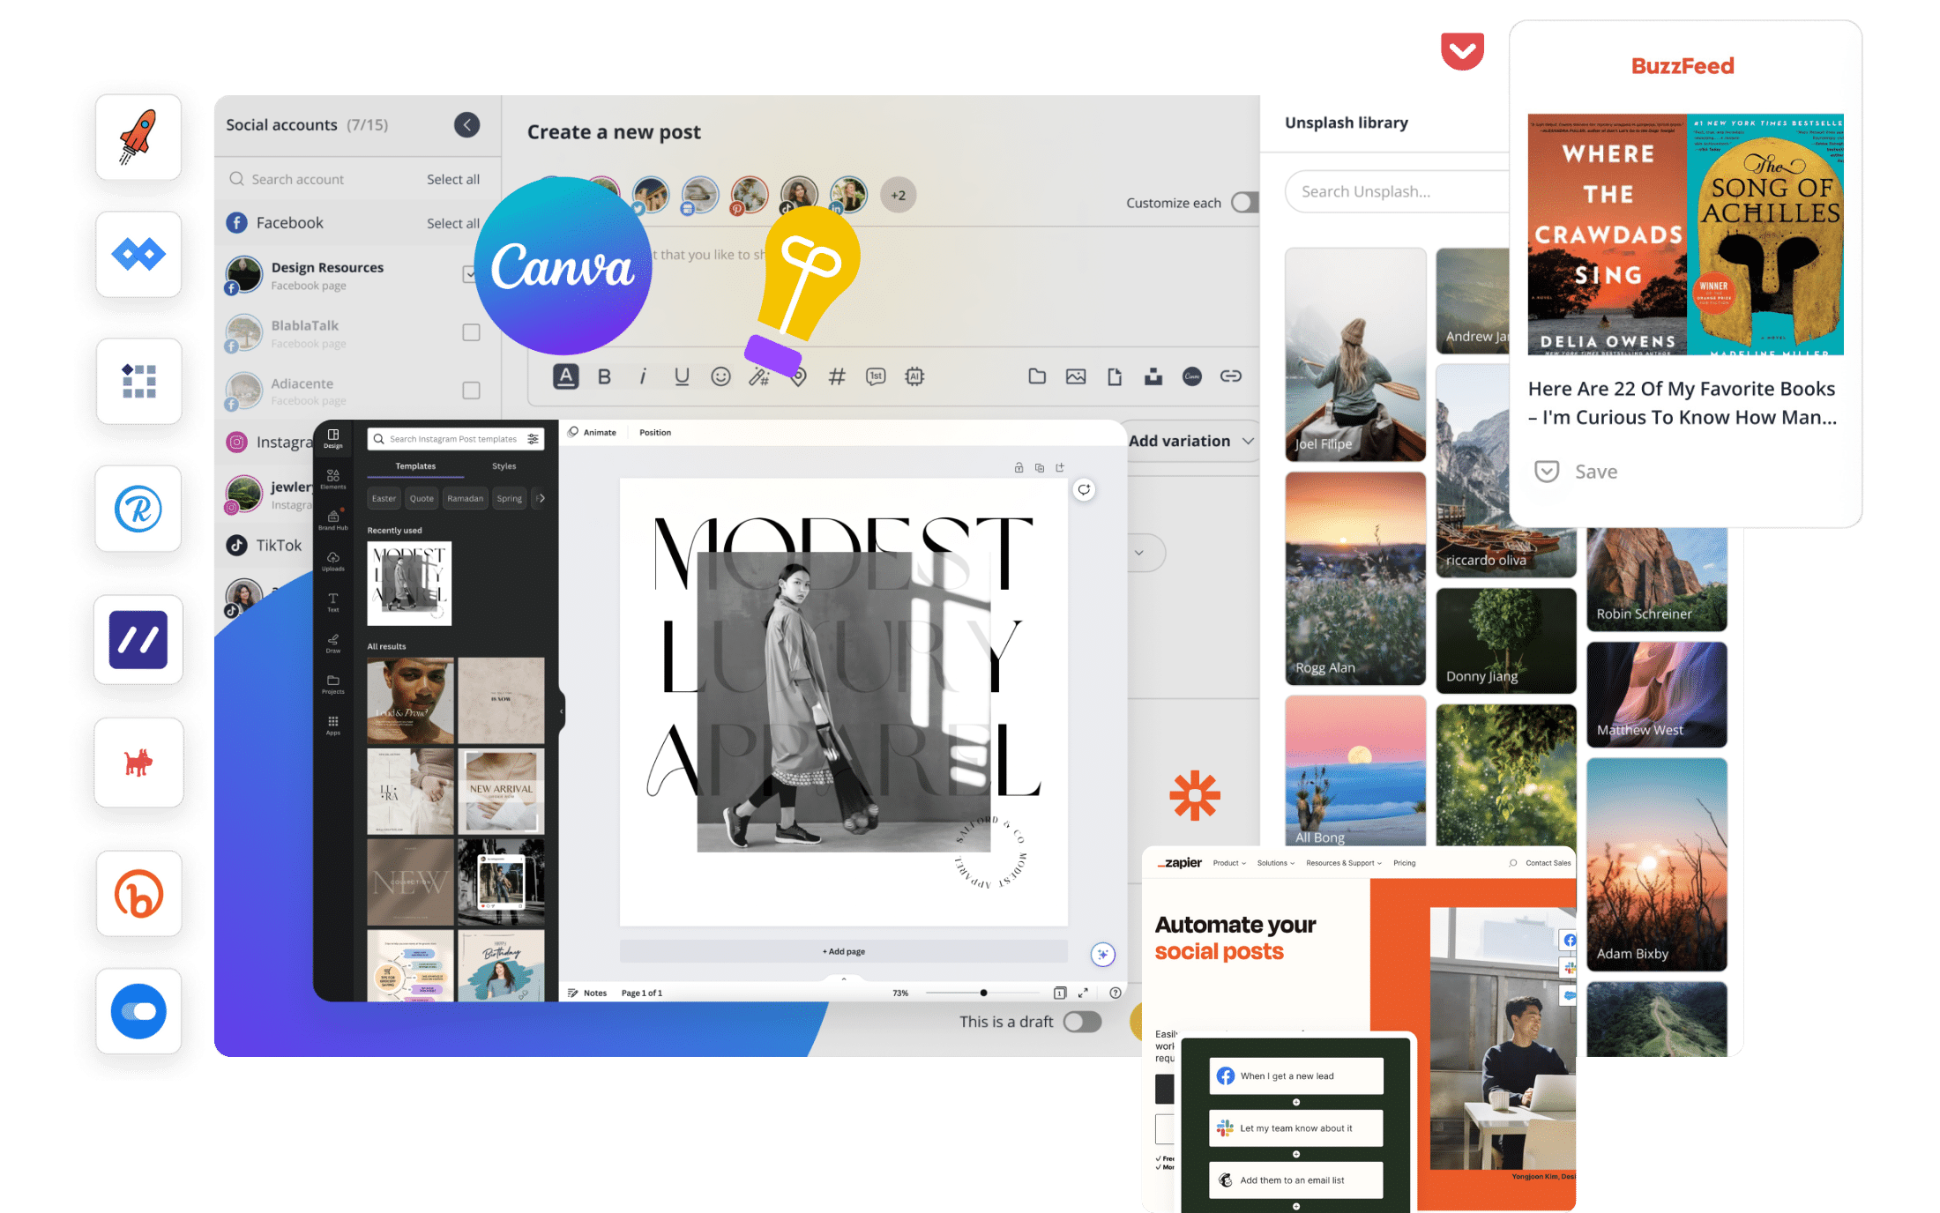Switch to the Canva Styles tab

pos(504,466)
